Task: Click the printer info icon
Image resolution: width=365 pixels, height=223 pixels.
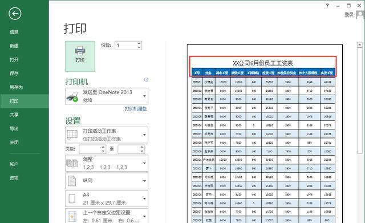Action: [146, 80]
